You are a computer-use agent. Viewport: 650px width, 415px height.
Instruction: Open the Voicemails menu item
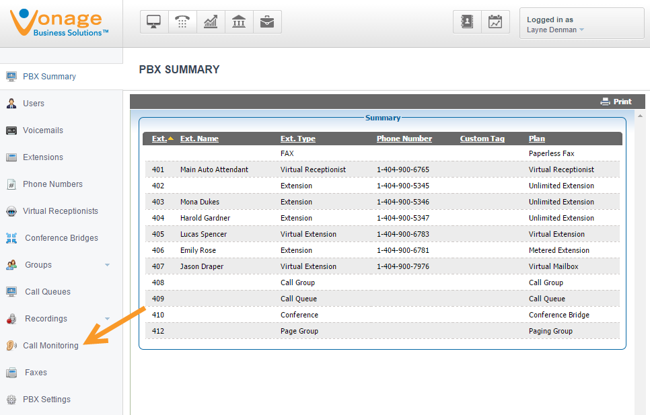point(43,130)
